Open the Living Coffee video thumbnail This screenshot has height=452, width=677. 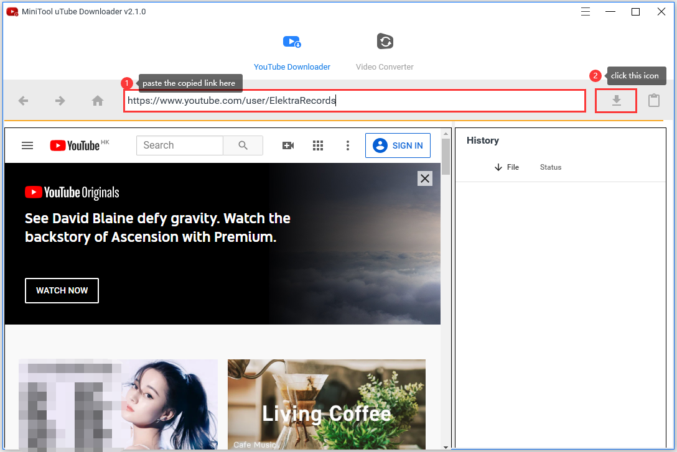(327, 404)
